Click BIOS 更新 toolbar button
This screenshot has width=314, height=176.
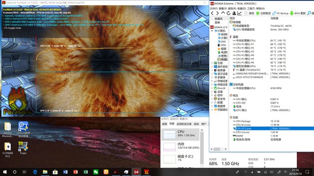coord(298,13)
